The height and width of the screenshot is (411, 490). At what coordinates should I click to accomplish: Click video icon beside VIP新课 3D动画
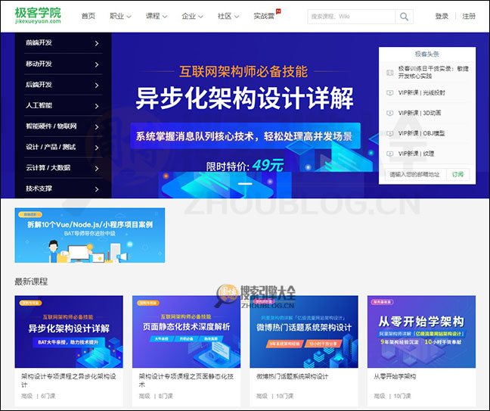[389, 114]
